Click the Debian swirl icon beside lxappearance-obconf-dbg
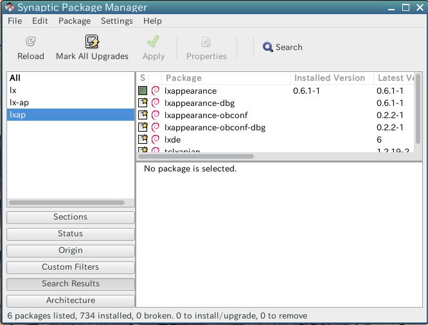The width and height of the screenshot is (428, 325). (156, 127)
